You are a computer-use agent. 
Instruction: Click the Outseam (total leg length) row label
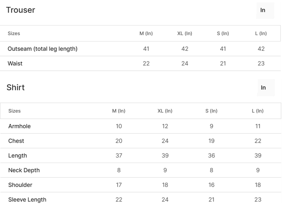coord(42,49)
